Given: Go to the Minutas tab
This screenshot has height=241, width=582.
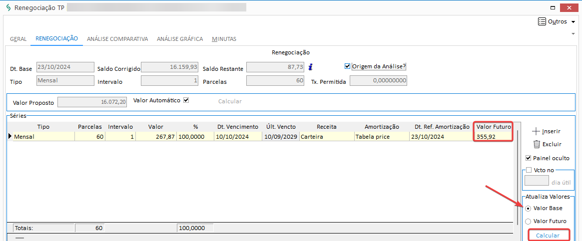Looking at the screenshot, I should tap(224, 39).
